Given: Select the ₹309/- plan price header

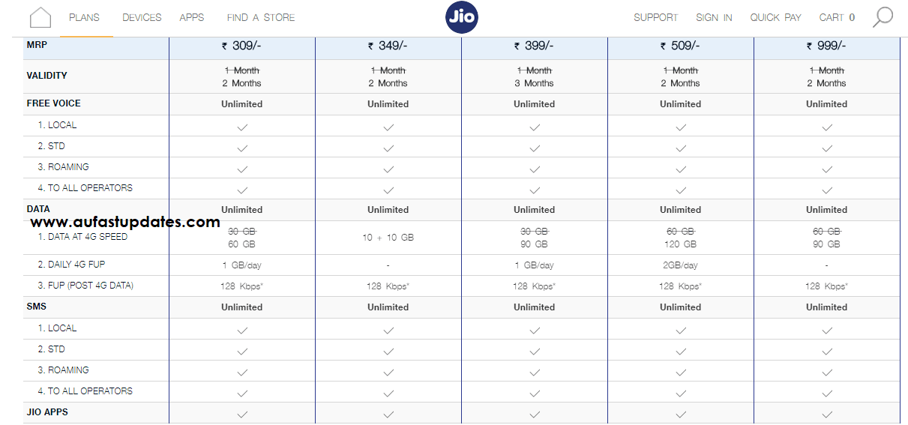Looking at the screenshot, I should 242,46.
